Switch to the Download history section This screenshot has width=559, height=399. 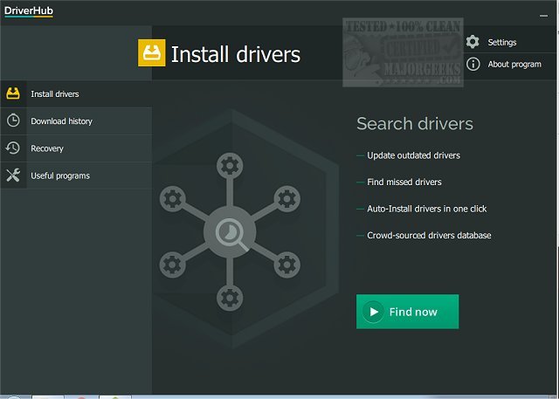61,121
